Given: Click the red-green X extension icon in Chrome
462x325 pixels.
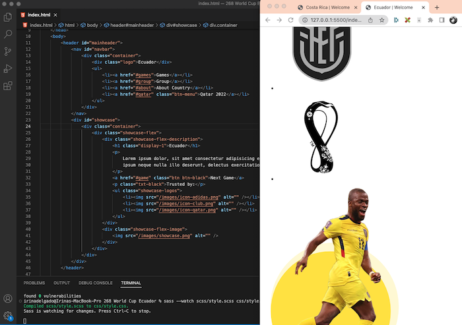Looking at the screenshot, I should 407,20.
